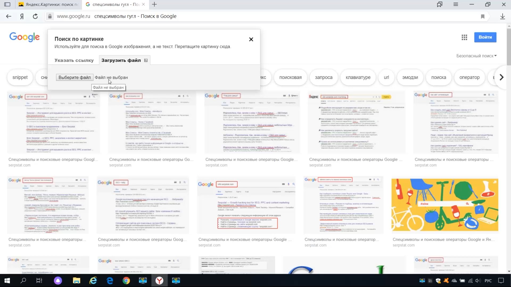Open the 'Спецсимволы и поисковые операторы Google и Ян...' link

[443, 239]
